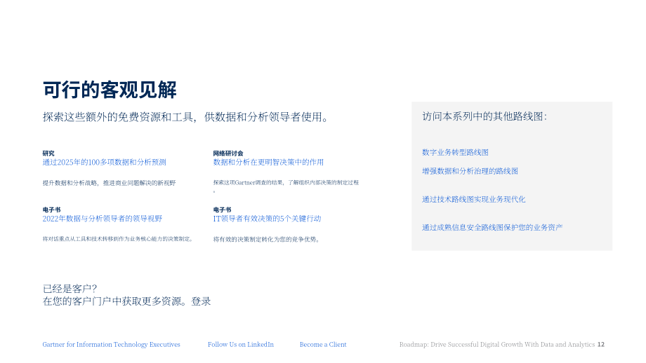Click 电子书 label above 2022年数据与分析
The height and width of the screenshot is (363, 646).
point(51,210)
